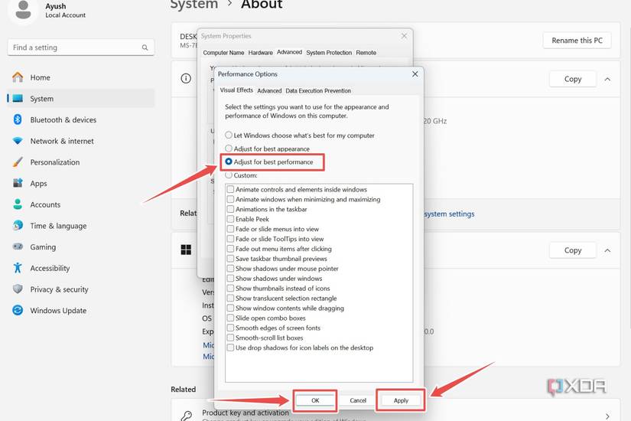Open the Apps icon in sidebar
The image size is (631, 421).
(x=18, y=183)
